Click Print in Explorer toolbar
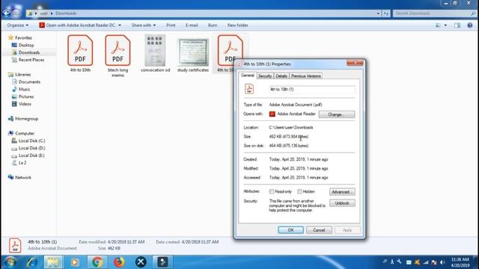This screenshot has width=479, height=269. [x=171, y=25]
